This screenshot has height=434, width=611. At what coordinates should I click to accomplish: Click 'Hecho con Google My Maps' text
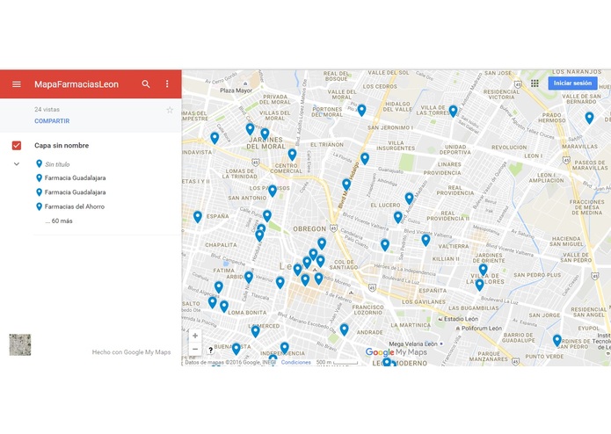[131, 352]
